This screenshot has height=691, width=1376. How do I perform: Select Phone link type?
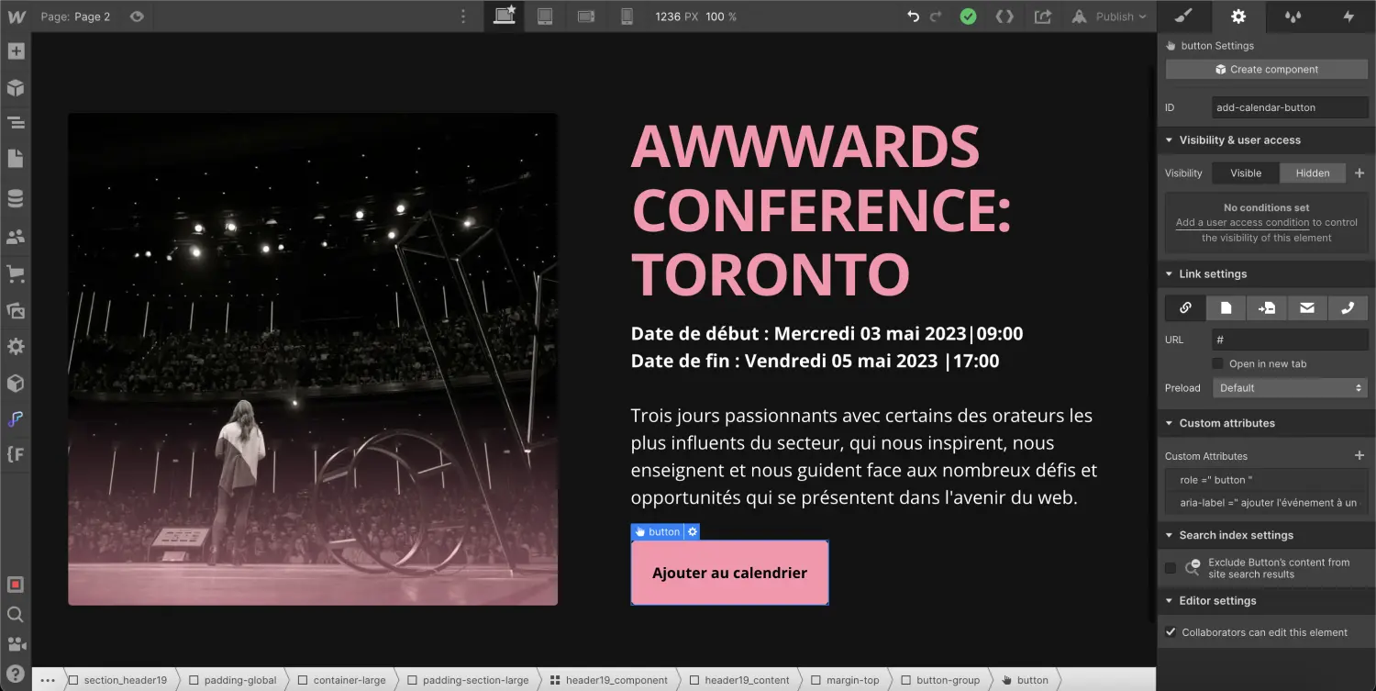coord(1348,308)
